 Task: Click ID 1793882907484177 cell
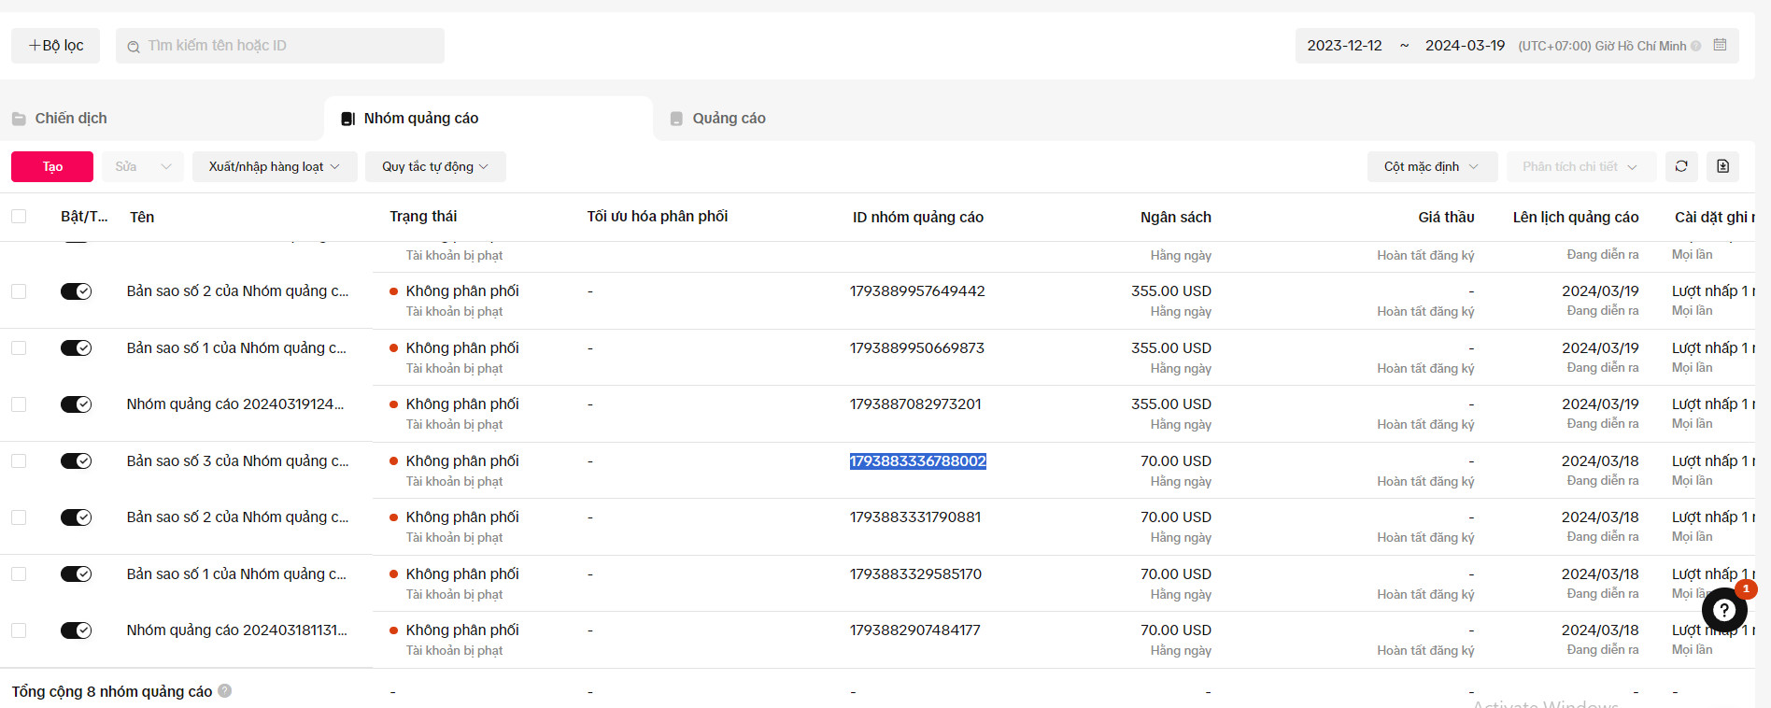(x=915, y=630)
